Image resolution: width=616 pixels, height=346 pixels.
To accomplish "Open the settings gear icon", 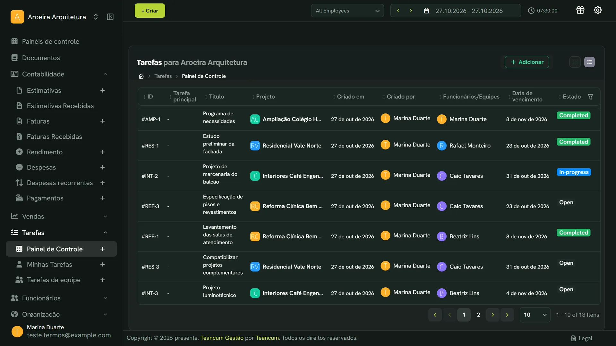I will (x=597, y=10).
